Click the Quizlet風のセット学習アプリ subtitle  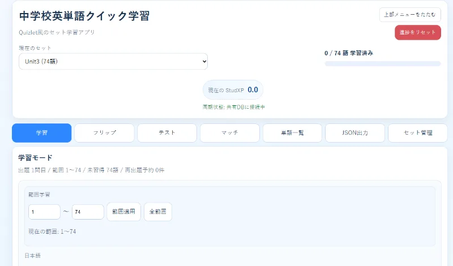click(57, 32)
